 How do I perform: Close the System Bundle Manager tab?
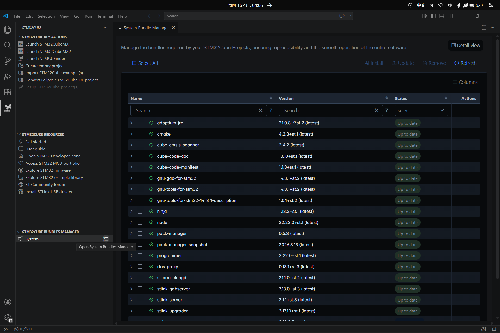tap(173, 28)
